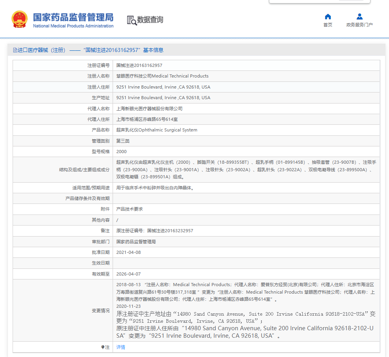389x357 pixels.
Task: Go to 首页 home icon
Action: (x=328, y=17)
